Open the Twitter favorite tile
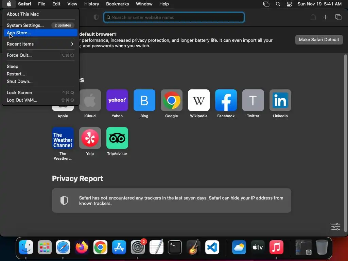Screen dimensions: 348x261 click(253, 100)
